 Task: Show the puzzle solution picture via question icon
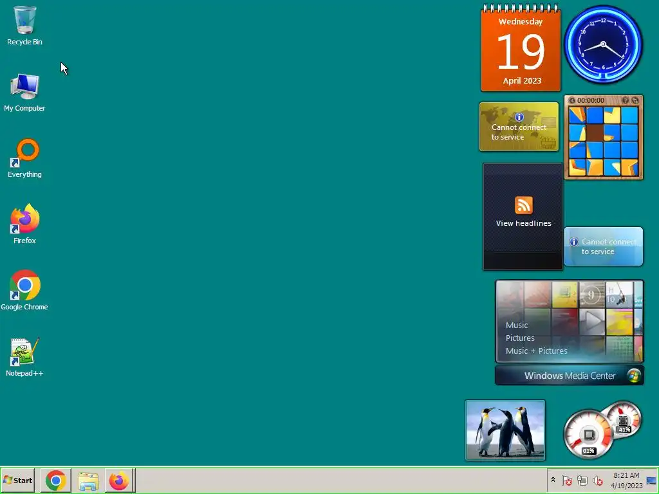click(x=625, y=100)
